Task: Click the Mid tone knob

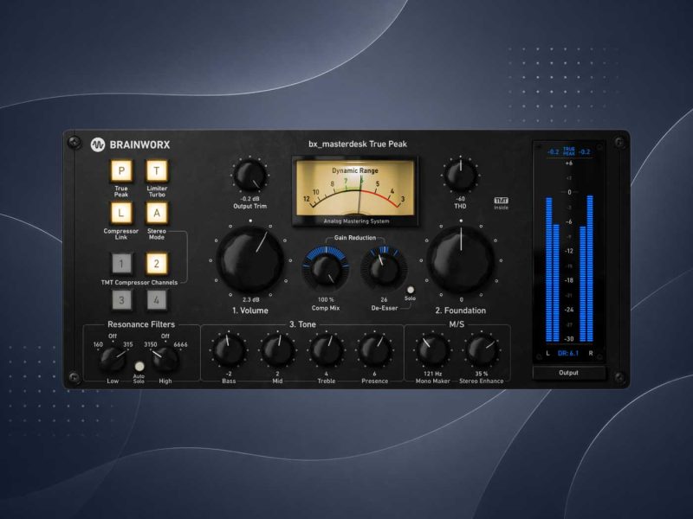Action: pyautogui.click(x=277, y=350)
